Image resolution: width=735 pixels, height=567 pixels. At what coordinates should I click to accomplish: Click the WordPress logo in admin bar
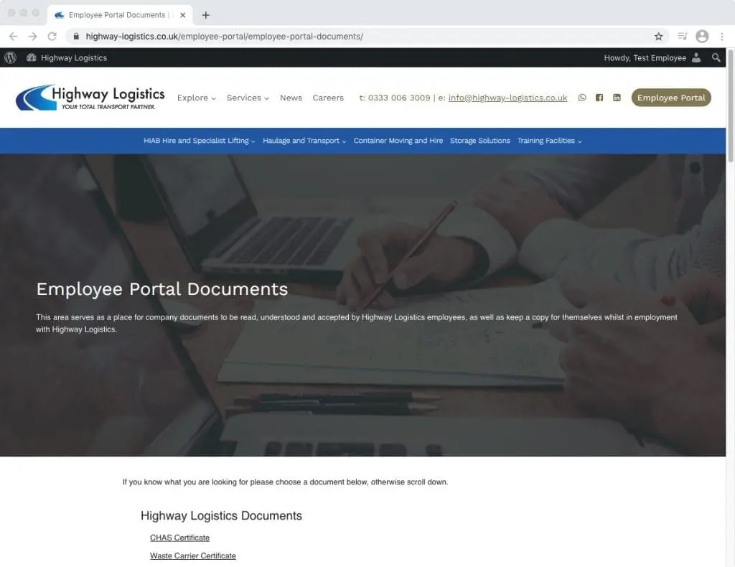click(x=10, y=58)
